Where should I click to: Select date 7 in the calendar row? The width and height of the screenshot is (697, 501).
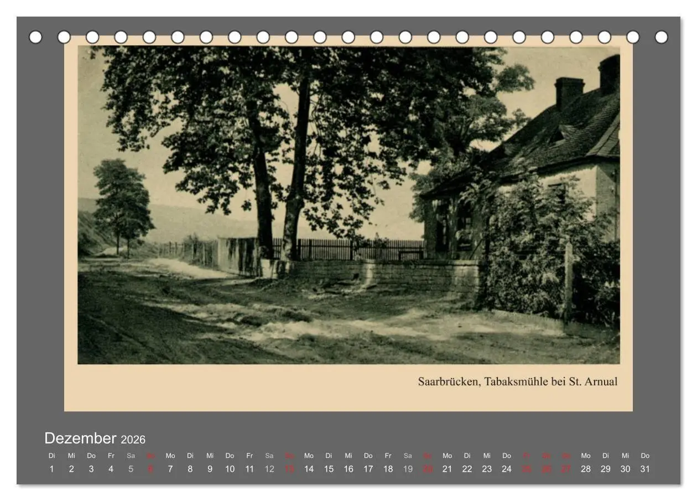pyautogui.click(x=170, y=469)
